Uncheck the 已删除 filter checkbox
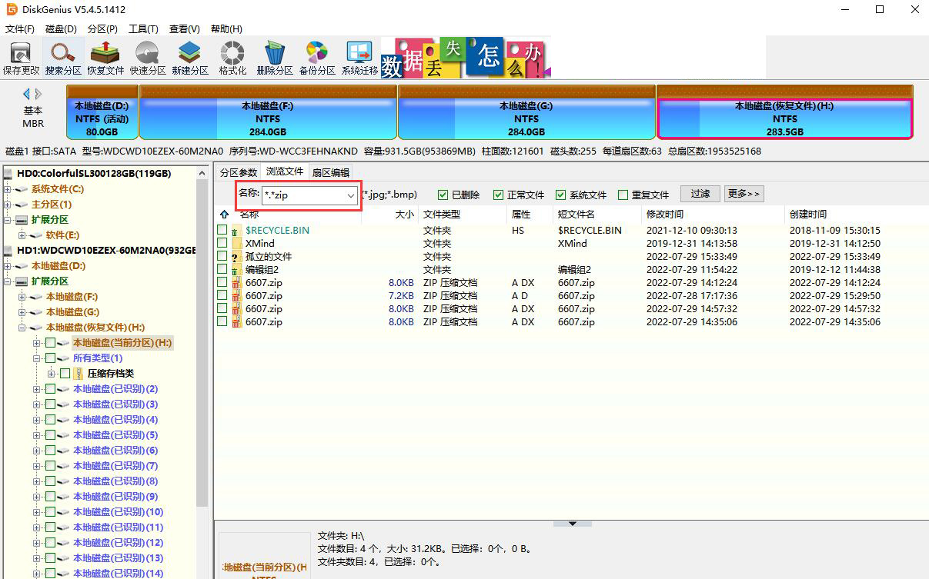929x579 pixels. 443,194
